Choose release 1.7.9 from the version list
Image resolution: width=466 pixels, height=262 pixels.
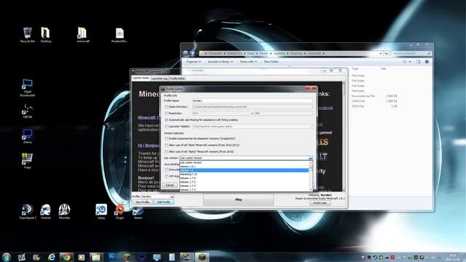pos(245,178)
